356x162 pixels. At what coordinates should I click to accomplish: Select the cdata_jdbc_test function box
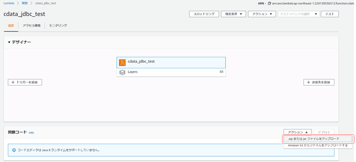point(171,63)
